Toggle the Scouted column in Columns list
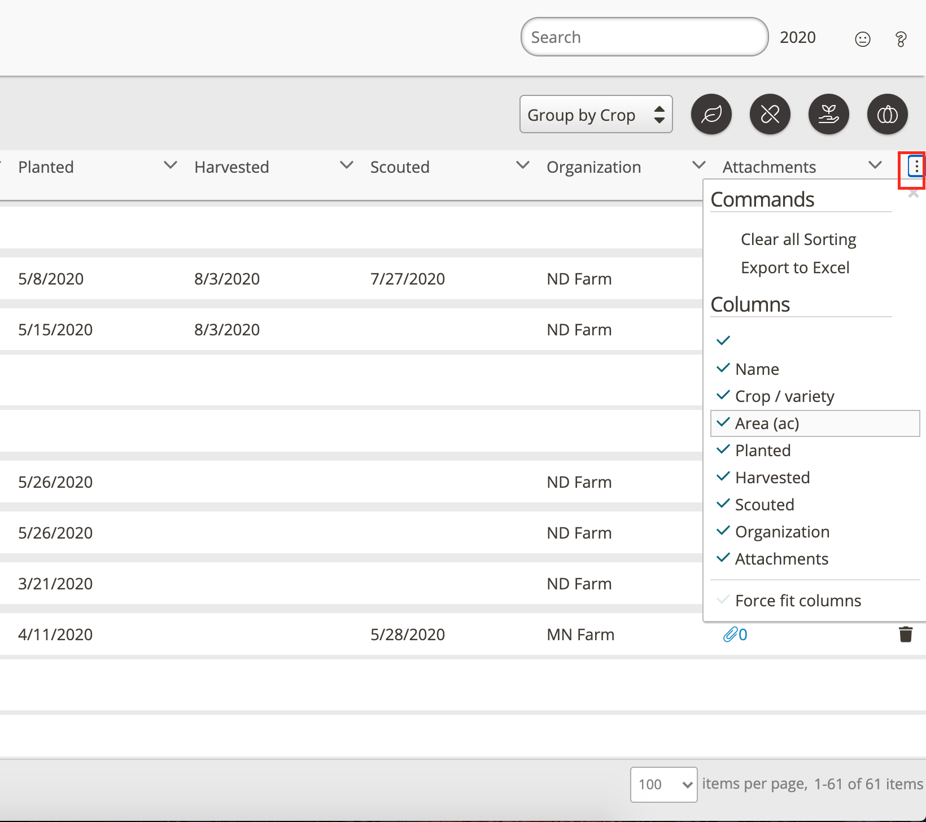 point(815,504)
